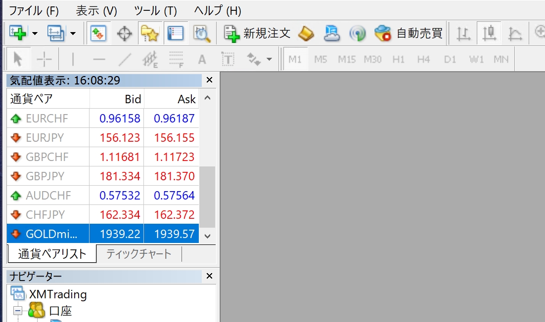The image size is (545, 322).
Task: Switch to the ティックチャート tab
Action: pos(138,254)
